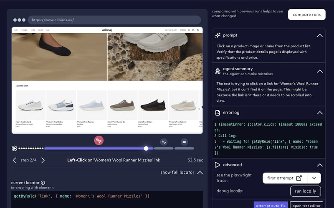
Task: Go to the next step arrow
Action: pos(43,160)
